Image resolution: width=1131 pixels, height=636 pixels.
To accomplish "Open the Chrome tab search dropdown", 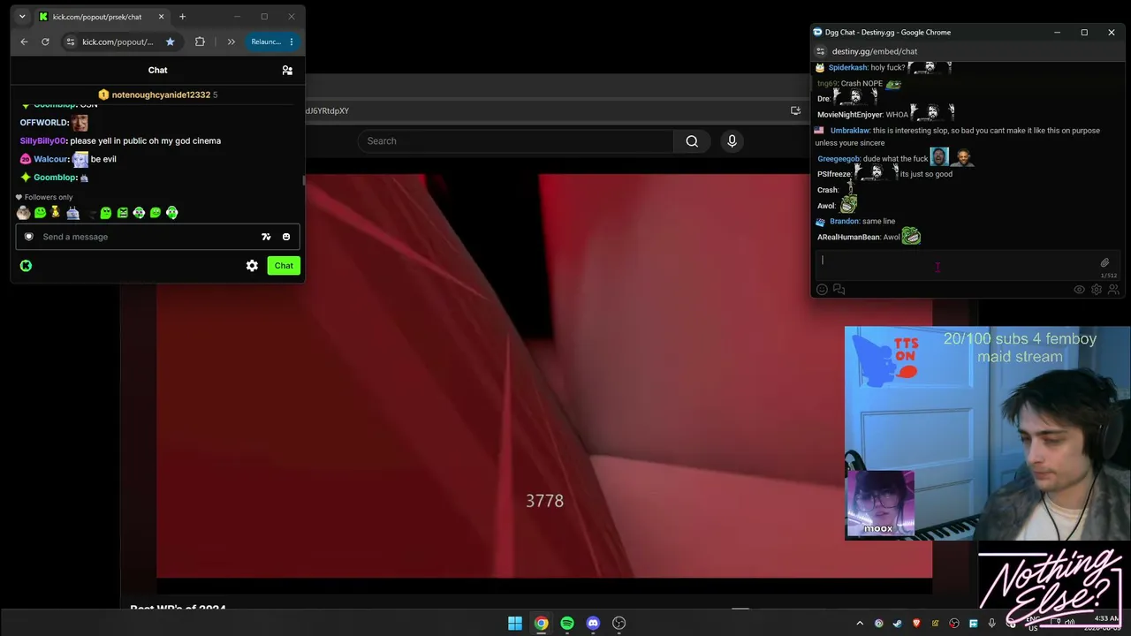I will point(22,17).
